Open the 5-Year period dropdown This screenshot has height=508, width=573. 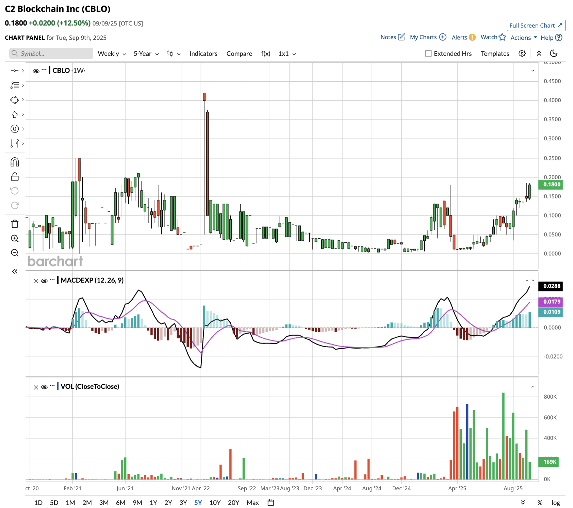146,53
